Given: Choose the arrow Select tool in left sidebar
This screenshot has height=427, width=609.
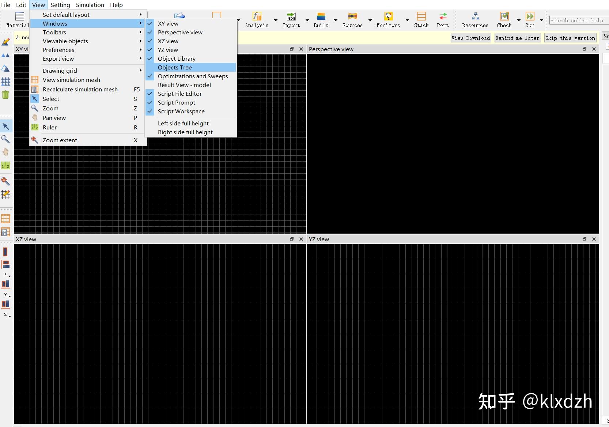Looking at the screenshot, I should click(x=5, y=126).
